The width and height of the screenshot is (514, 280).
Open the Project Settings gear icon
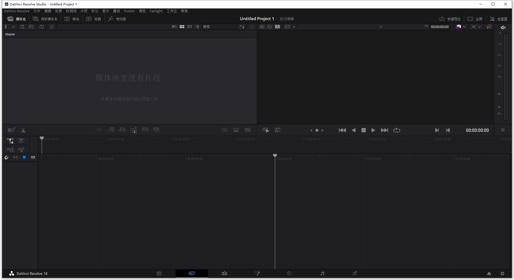click(x=503, y=274)
